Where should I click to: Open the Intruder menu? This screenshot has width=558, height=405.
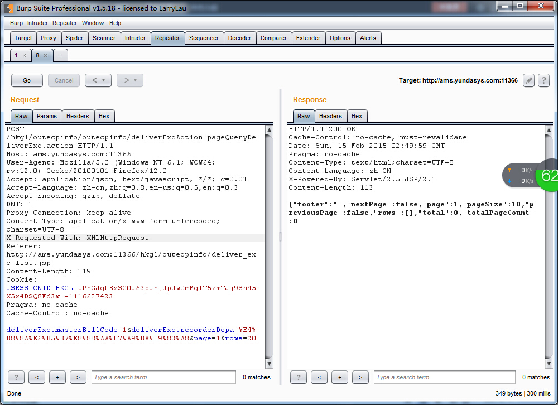(x=37, y=23)
